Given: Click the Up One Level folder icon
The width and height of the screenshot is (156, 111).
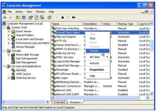Looking at the screenshot, I should (x=18, y=18).
